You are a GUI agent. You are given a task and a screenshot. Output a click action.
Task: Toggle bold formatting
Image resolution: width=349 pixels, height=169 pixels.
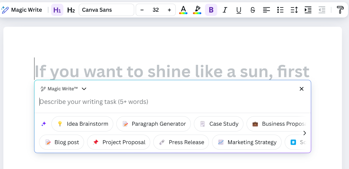pyautogui.click(x=211, y=10)
